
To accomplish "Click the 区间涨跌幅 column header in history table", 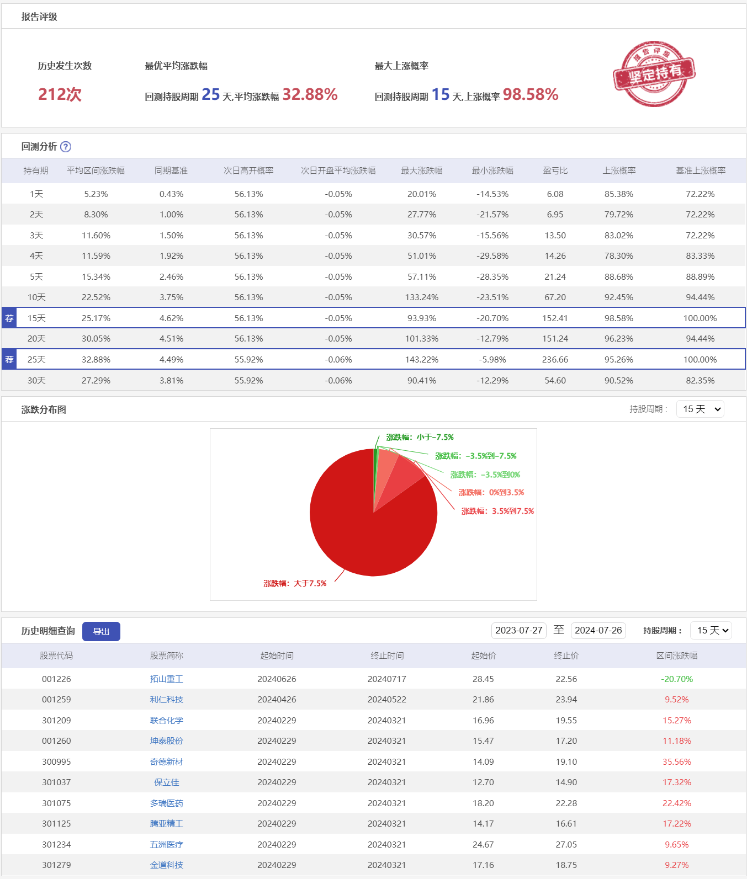I will point(676,656).
